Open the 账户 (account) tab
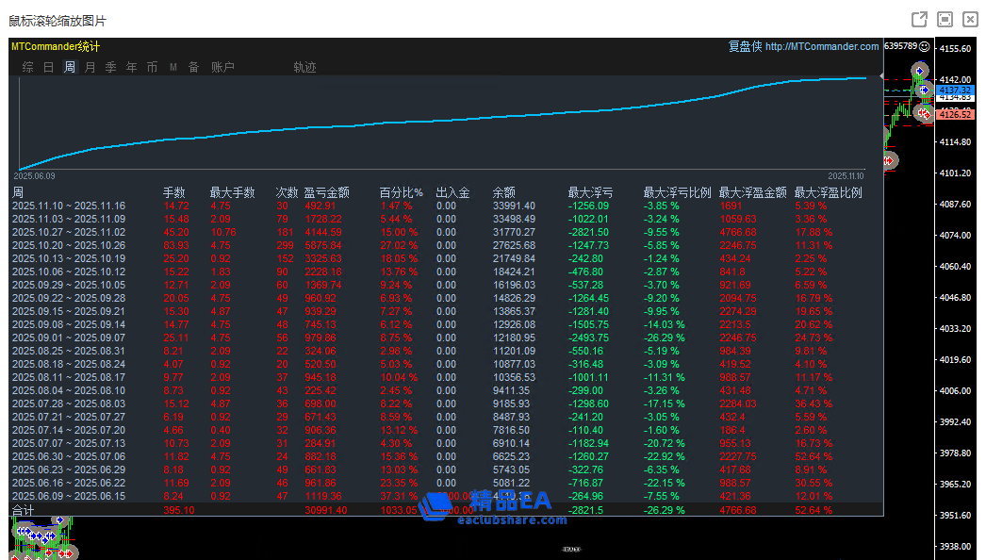Viewport: 986px width, 560px height. click(x=222, y=67)
